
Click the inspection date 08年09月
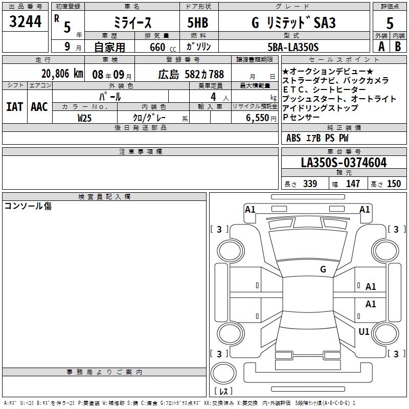pyautogui.click(x=112, y=75)
